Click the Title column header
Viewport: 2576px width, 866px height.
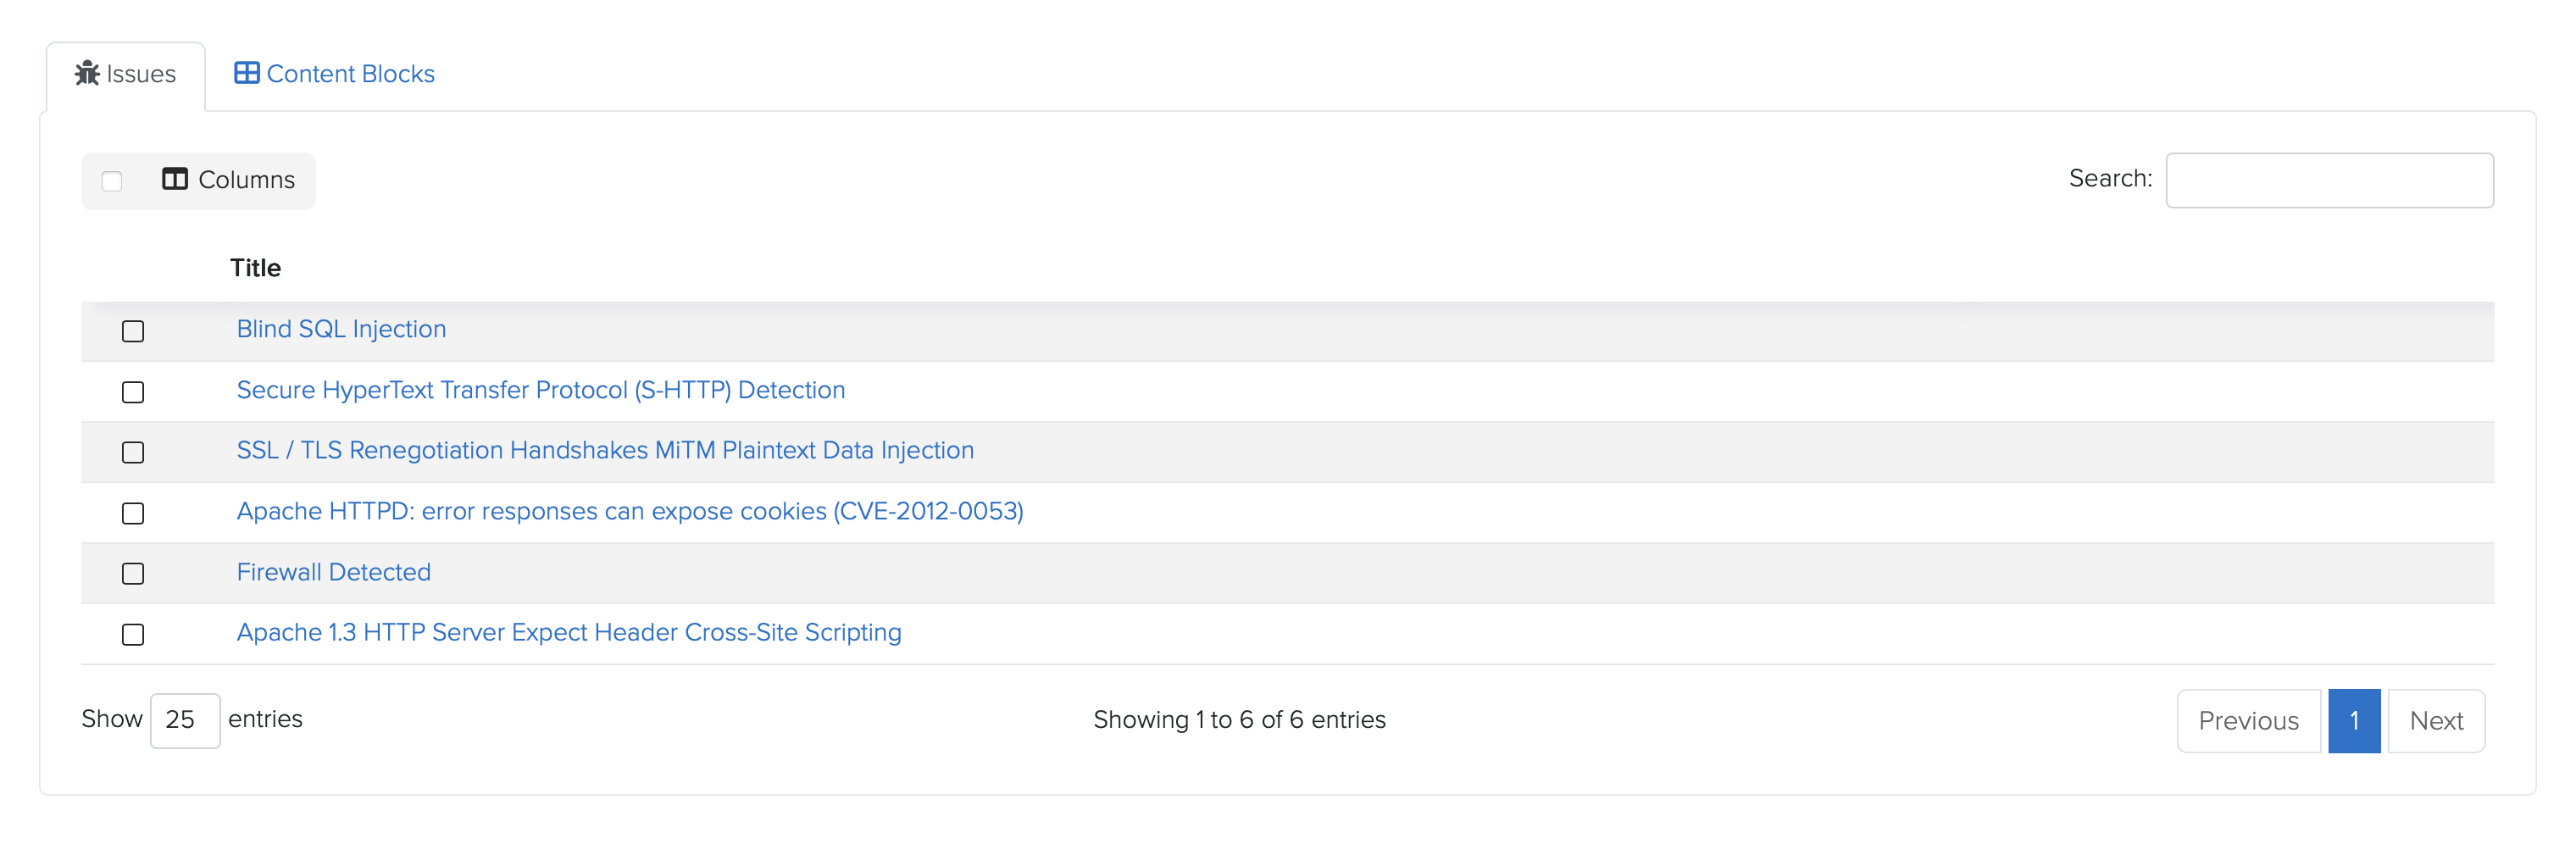(257, 267)
